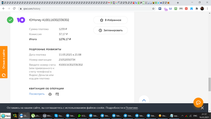Select receipt number 21052050734

coord(67,59)
